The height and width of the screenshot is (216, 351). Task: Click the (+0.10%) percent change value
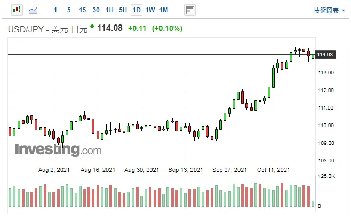(x=167, y=28)
